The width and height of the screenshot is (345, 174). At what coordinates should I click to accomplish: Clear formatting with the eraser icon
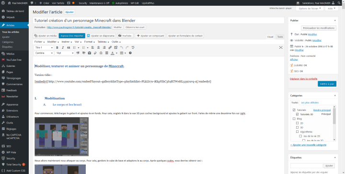pos(95,53)
